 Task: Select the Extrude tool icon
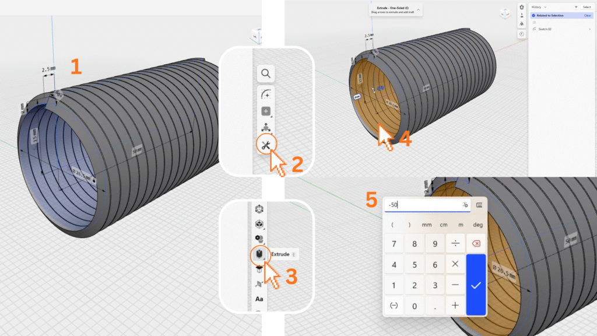258,254
